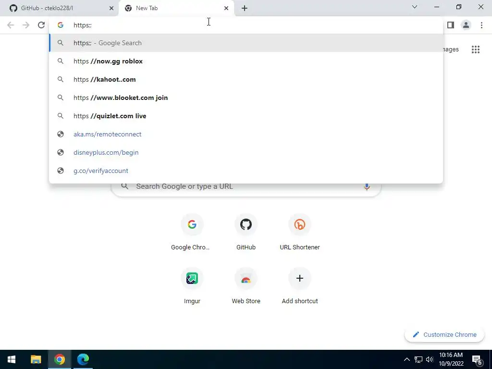Image resolution: width=492 pixels, height=369 pixels.
Task: Choose the now.gg roblox suggestion
Action: (x=246, y=61)
